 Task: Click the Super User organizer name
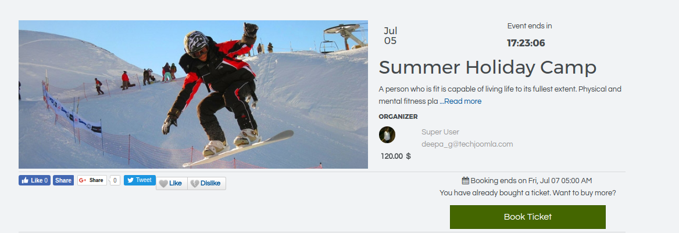click(441, 132)
